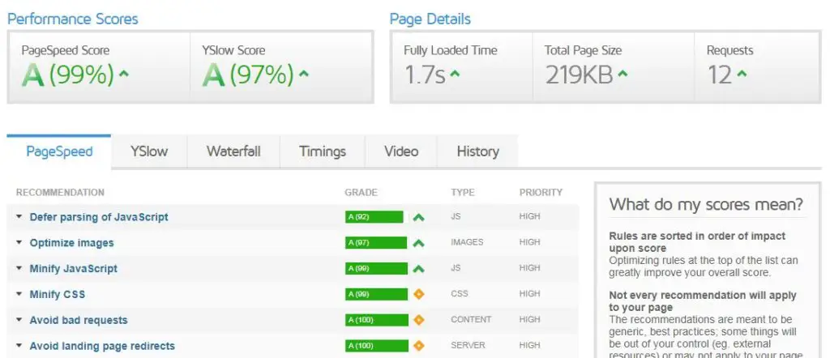The image size is (830, 358).
Task: Click orange diamond icon for Avoid bad requests
Action: 418,320
